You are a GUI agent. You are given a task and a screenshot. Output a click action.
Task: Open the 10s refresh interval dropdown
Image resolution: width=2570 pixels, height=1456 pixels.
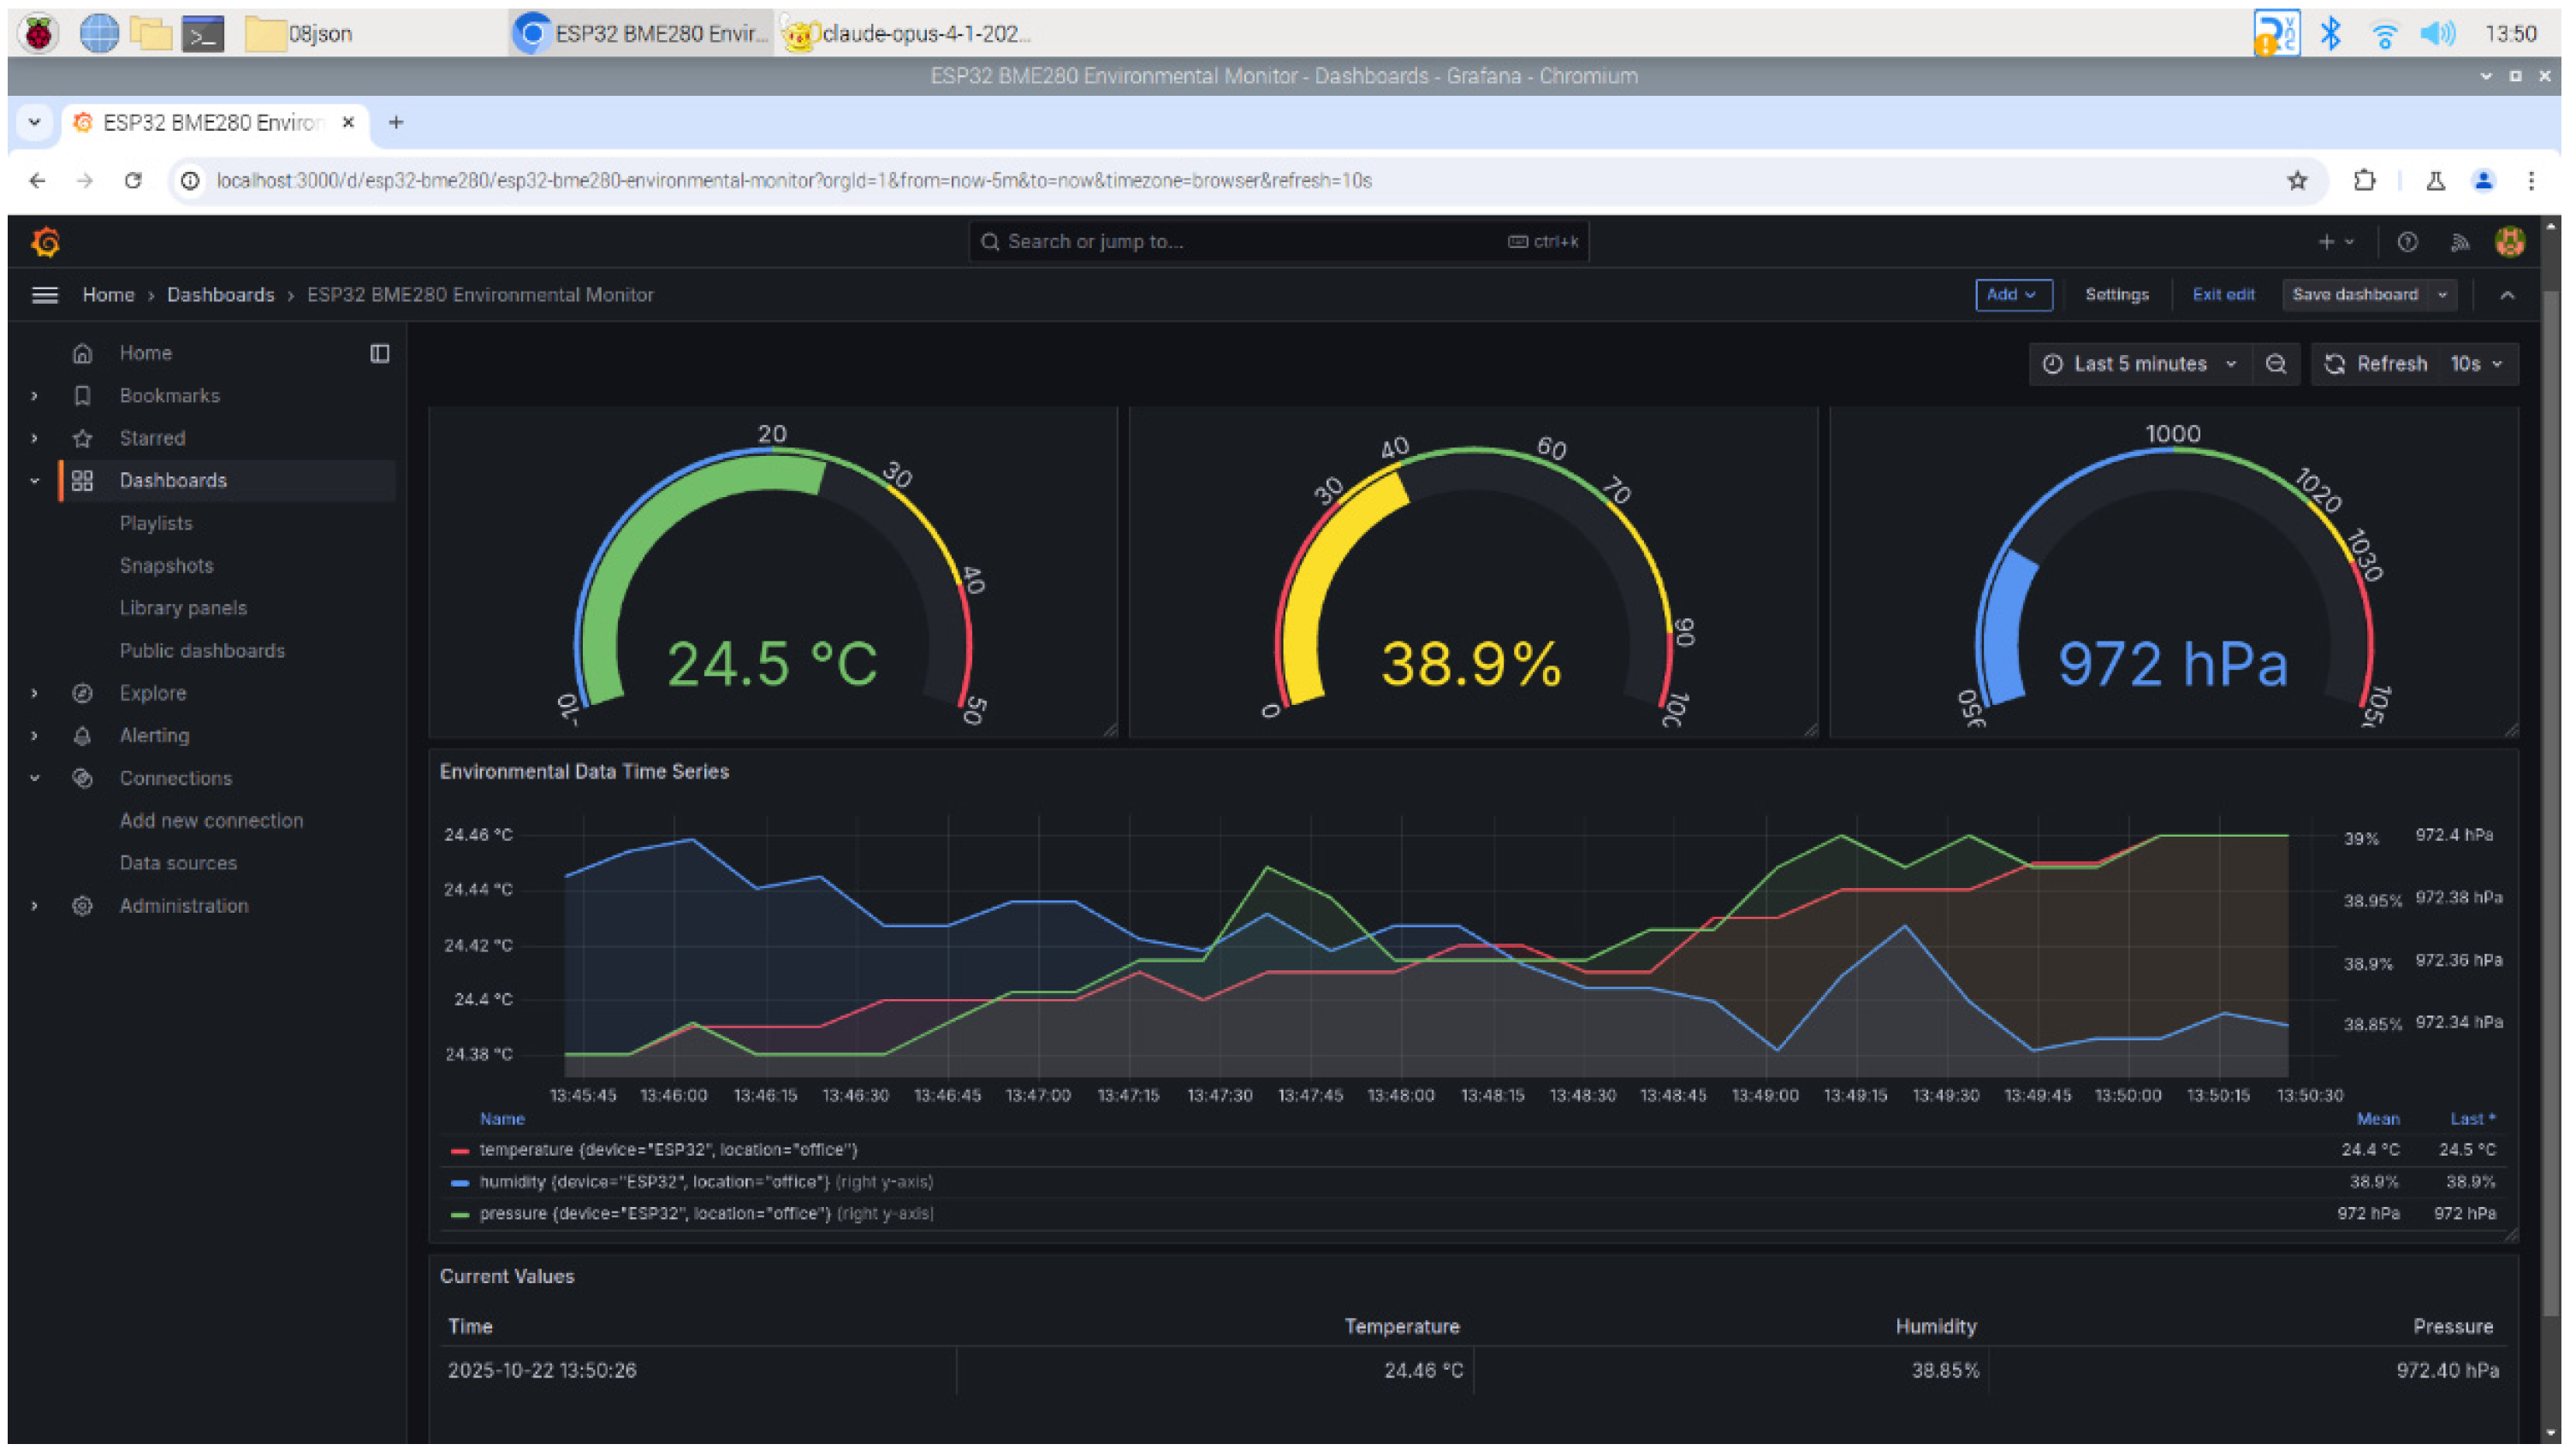point(2476,364)
